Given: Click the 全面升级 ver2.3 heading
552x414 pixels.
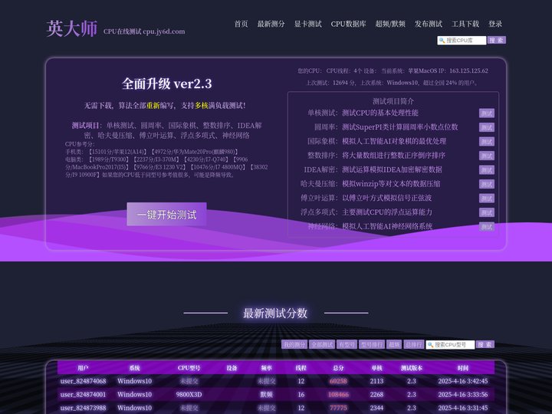Looking at the screenshot, I should coord(167,84).
